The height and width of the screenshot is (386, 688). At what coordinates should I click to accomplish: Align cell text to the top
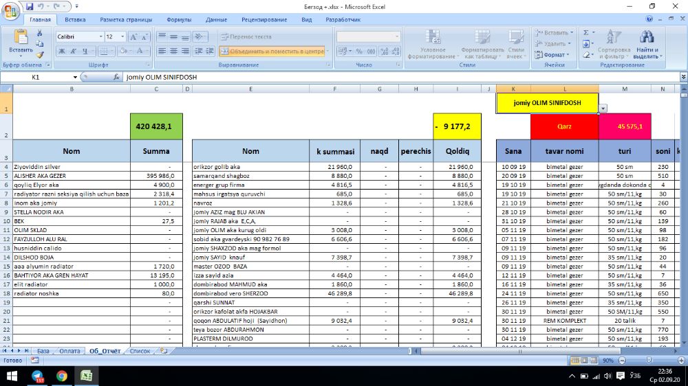click(x=162, y=37)
